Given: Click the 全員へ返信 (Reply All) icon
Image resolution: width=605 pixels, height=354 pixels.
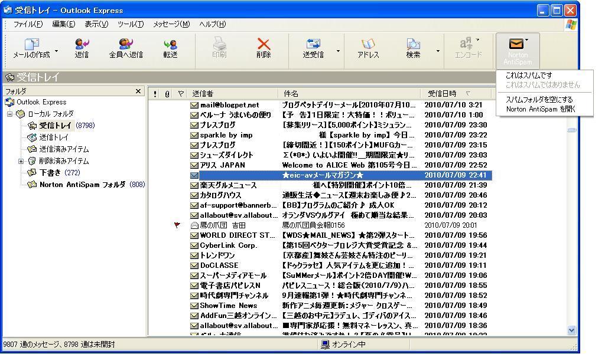Looking at the screenshot, I should click(x=126, y=44).
